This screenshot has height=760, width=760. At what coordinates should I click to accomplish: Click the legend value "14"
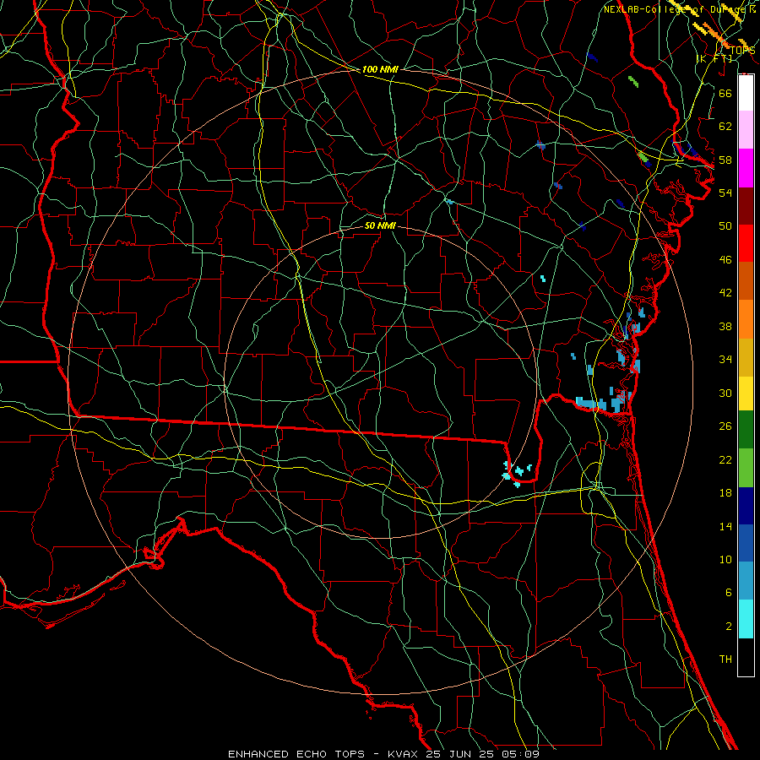pos(725,526)
